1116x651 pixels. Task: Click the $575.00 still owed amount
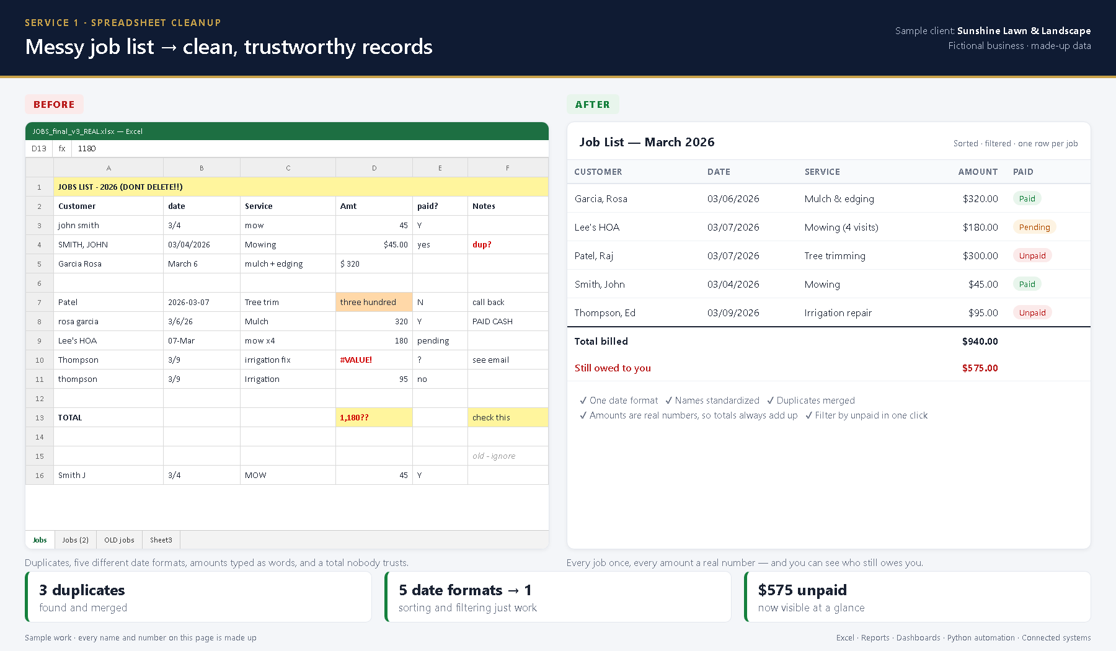pyautogui.click(x=980, y=368)
